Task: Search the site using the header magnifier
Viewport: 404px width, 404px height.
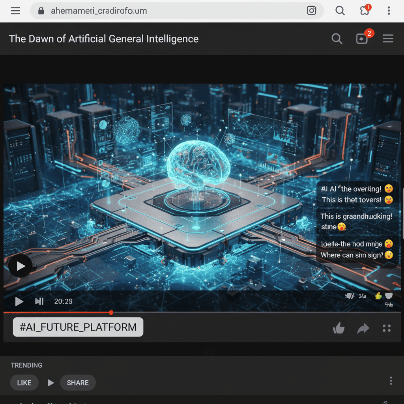Action: [337, 39]
